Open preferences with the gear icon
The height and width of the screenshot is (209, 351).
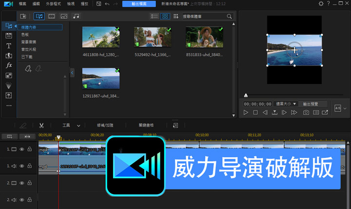pos(321,3)
